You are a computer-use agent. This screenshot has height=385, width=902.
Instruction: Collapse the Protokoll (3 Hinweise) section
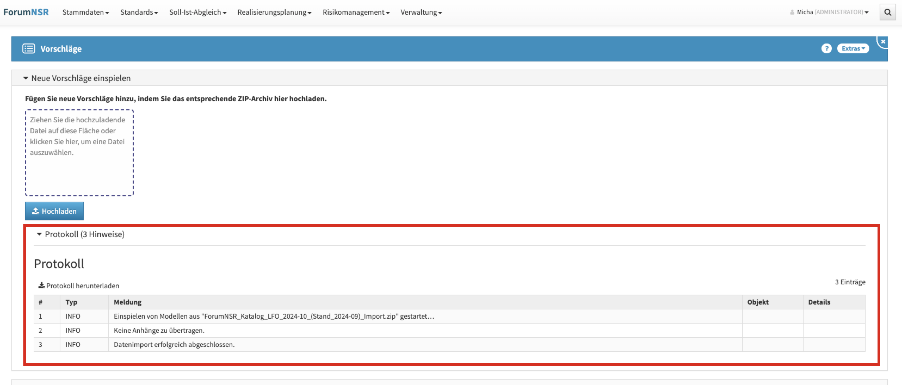point(39,234)
